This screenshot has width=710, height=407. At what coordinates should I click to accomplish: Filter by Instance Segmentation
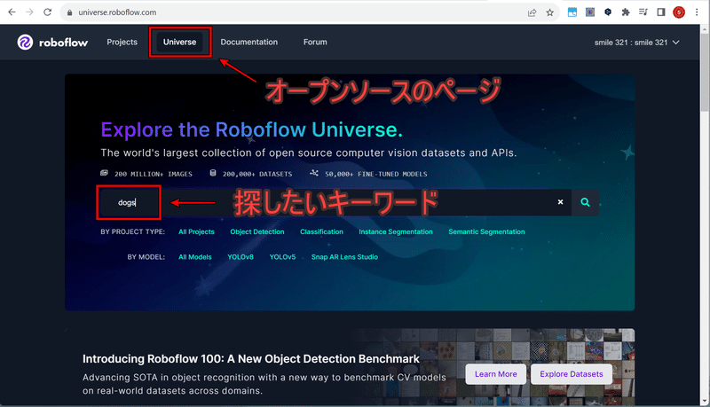click(396, 231)
